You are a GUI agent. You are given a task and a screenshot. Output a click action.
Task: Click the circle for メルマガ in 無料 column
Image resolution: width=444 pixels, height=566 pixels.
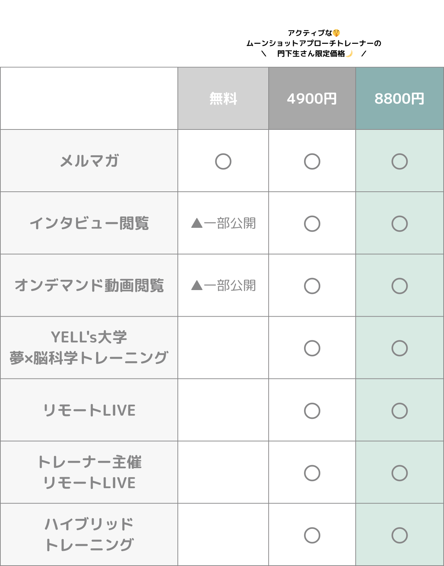click(x=223, y=161)
